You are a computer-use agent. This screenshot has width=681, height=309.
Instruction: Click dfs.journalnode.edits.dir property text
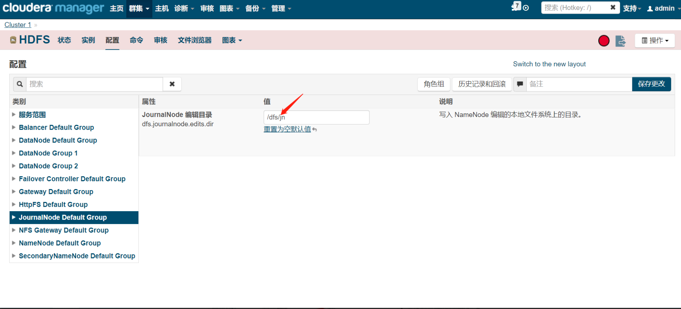(x=178, y=124)
